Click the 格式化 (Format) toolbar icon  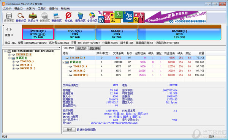coord(68,17)
